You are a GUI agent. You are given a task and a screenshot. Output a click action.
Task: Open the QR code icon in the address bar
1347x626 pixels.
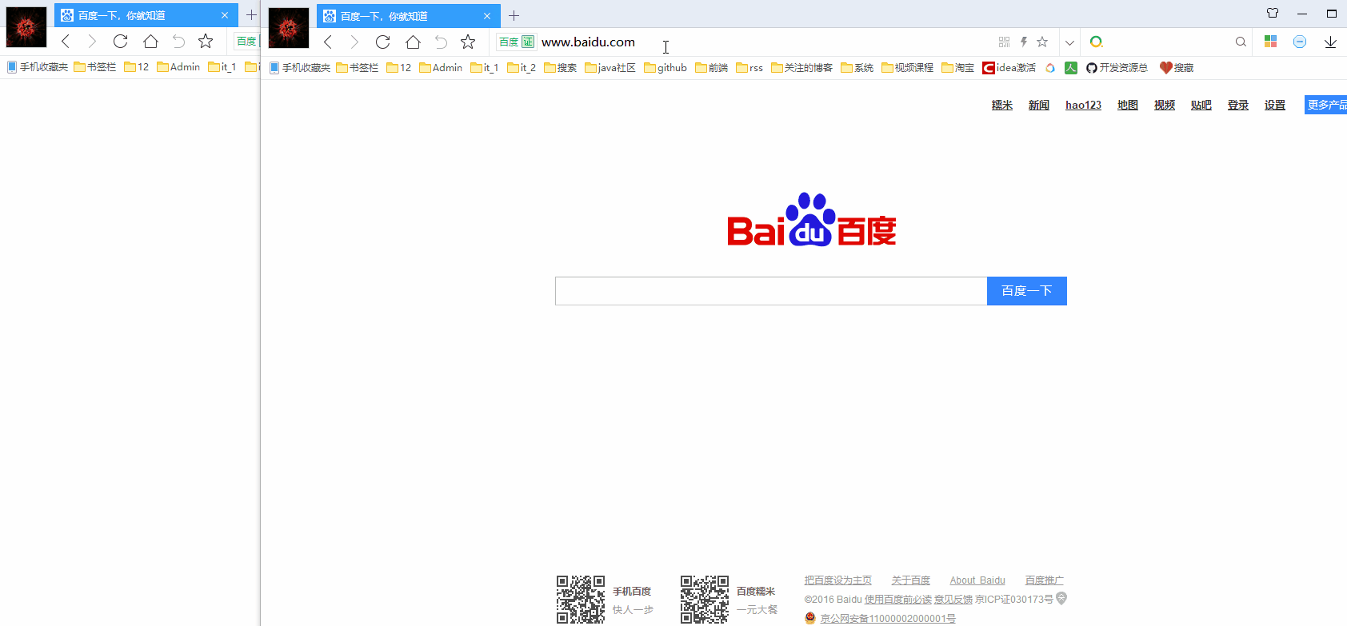1004,42
